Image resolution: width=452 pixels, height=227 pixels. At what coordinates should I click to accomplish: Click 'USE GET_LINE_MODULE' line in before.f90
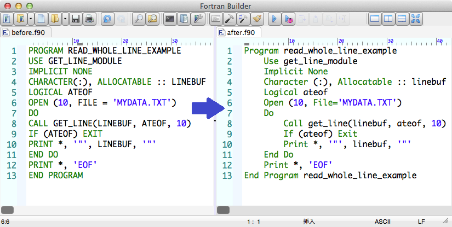(x=75, y=61)
